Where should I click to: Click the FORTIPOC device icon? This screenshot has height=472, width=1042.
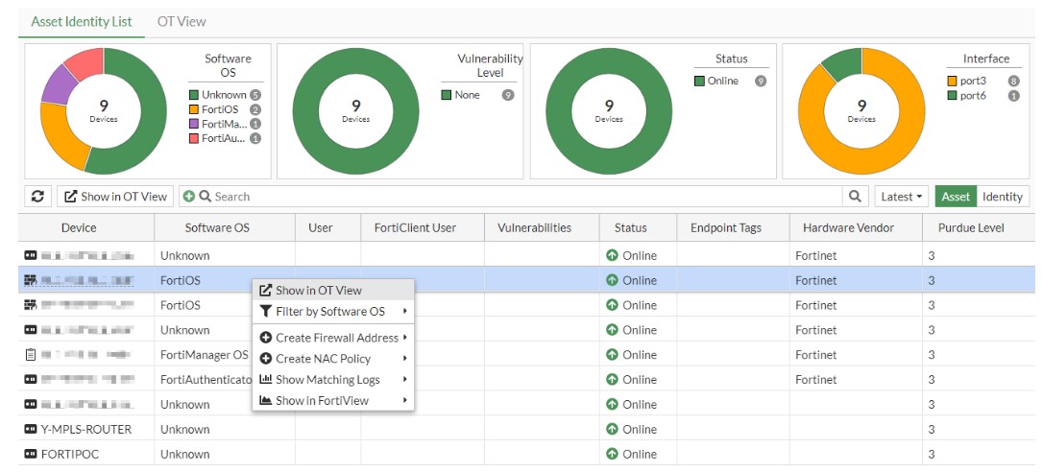(30, 455)
